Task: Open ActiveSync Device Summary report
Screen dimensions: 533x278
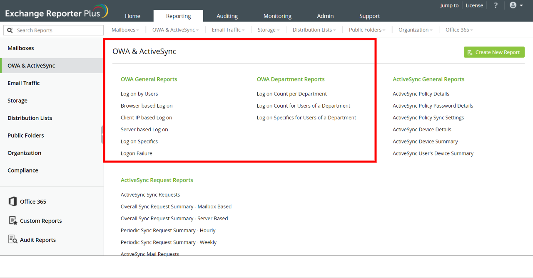Action: pyautogui.click(x=425, y=142)
